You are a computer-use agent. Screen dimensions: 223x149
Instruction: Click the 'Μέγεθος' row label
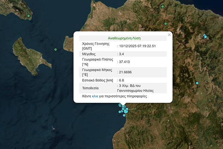pos(90,54)
